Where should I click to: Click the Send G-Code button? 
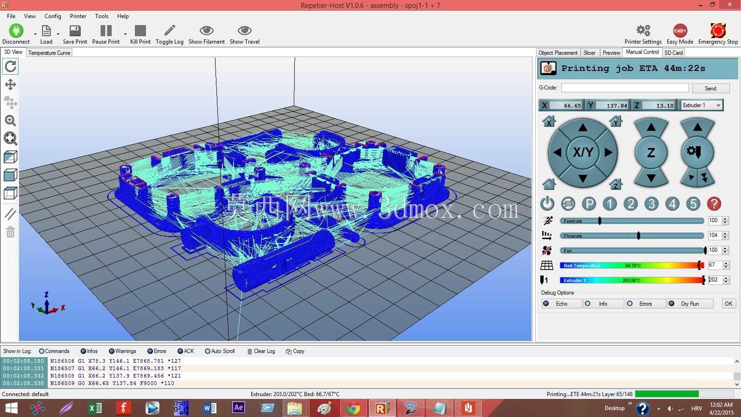tap(710, 88)
